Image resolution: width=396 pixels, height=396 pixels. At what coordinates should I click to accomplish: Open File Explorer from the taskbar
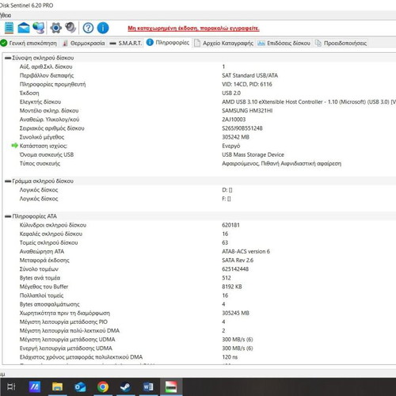pyautogui.click(x=57, y=386)
